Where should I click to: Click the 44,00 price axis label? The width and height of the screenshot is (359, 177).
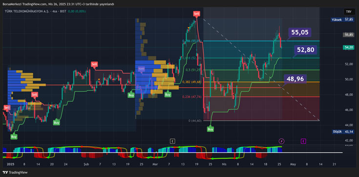pyautogui.click(x=348, y=125)
